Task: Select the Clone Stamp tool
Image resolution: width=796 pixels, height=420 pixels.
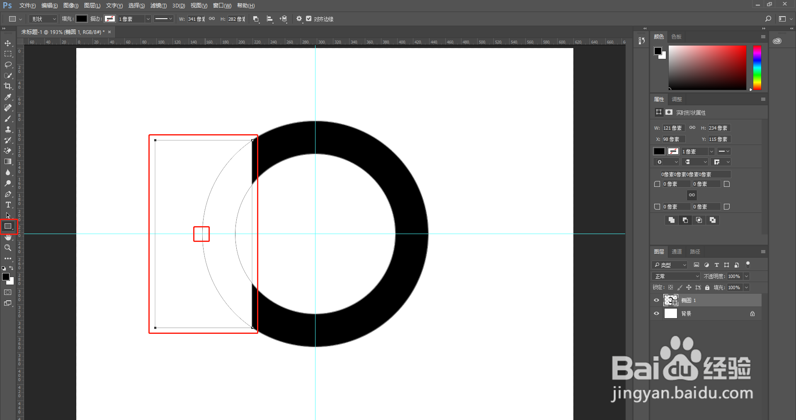Action: pos(8,129)
